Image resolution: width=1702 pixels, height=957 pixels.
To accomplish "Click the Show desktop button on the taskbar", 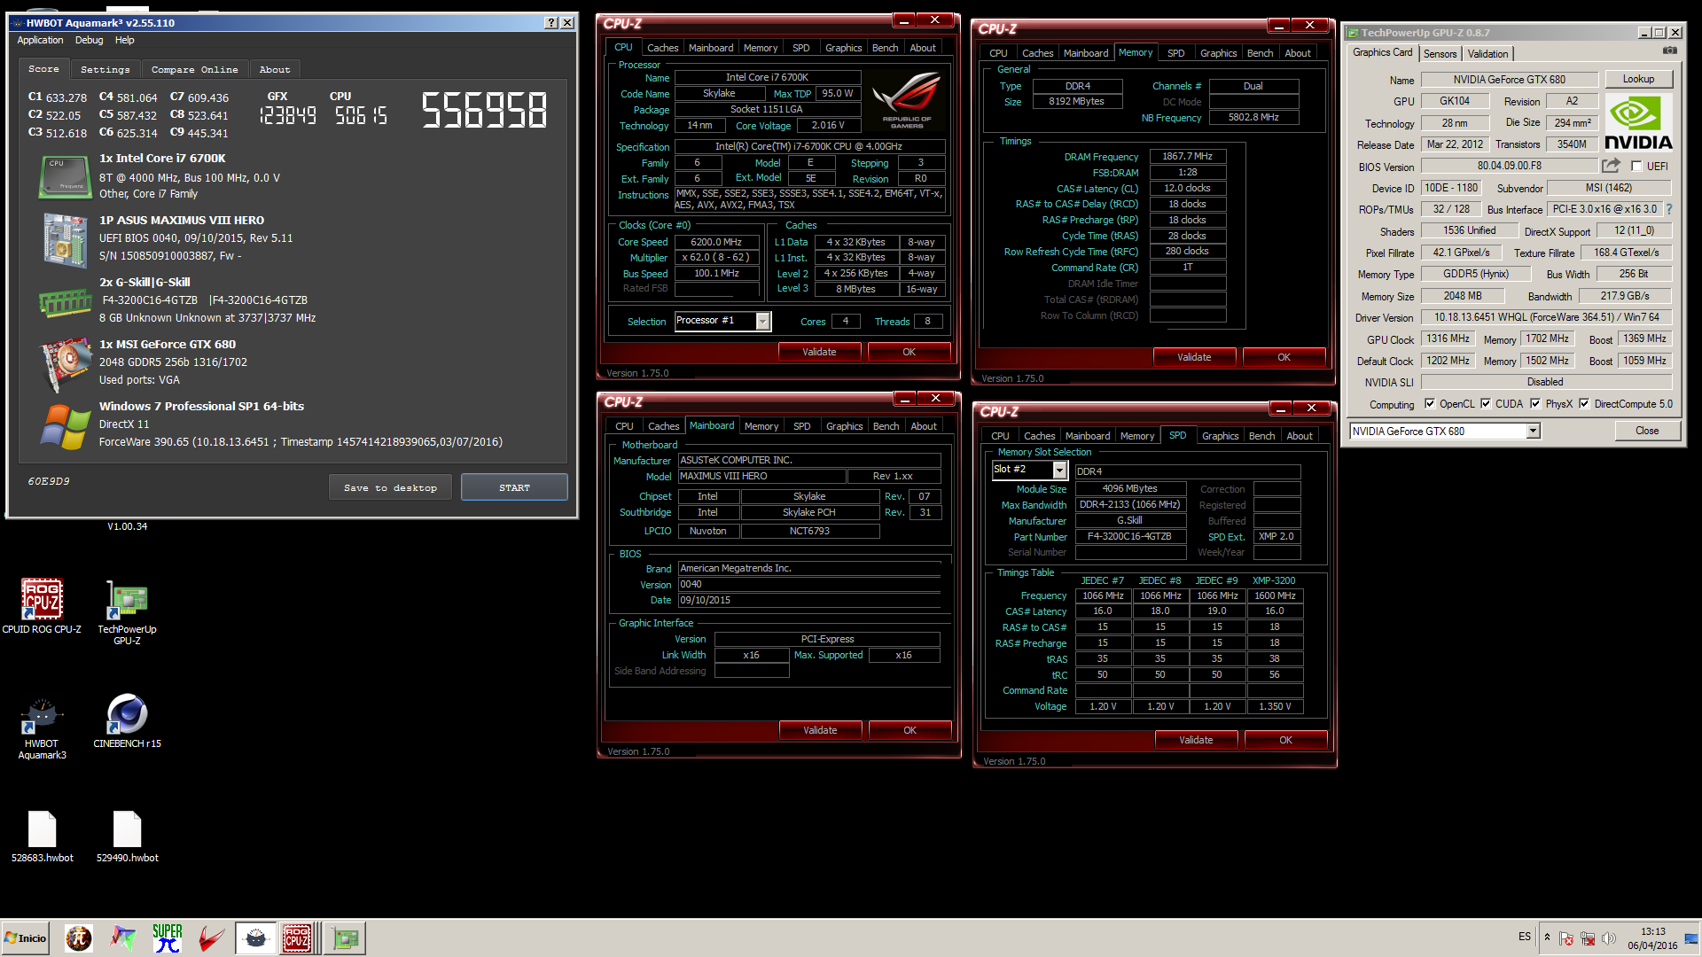I will pyautogui.click(x=1692, y=938).
